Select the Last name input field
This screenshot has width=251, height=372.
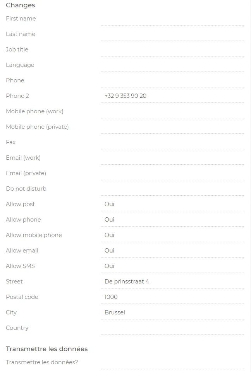pyautogui.click(x=172, y=34)
